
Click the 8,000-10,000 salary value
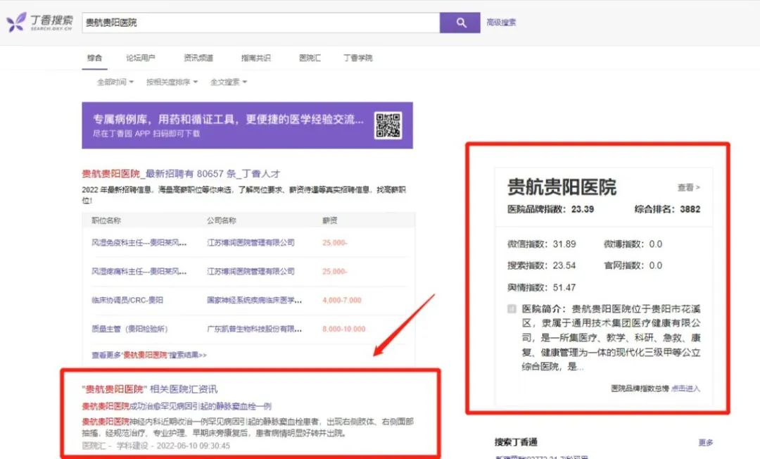pyautogui.click(x=343, y=329)
